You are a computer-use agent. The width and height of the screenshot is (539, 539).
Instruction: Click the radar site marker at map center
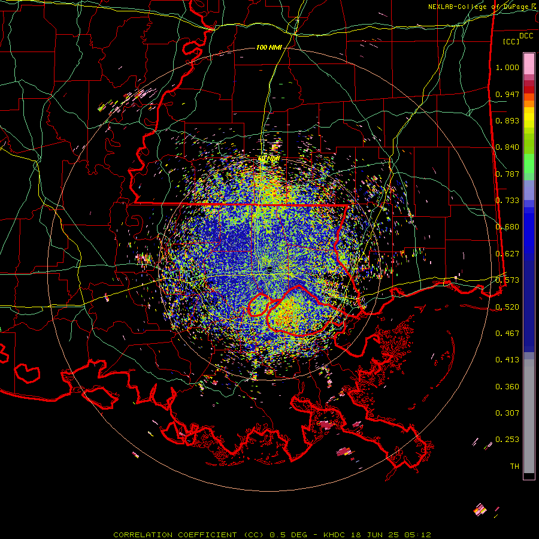(269, 269)
